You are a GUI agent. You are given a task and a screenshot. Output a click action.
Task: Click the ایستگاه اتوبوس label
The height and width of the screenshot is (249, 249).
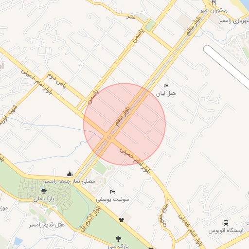tap(226, 231)
